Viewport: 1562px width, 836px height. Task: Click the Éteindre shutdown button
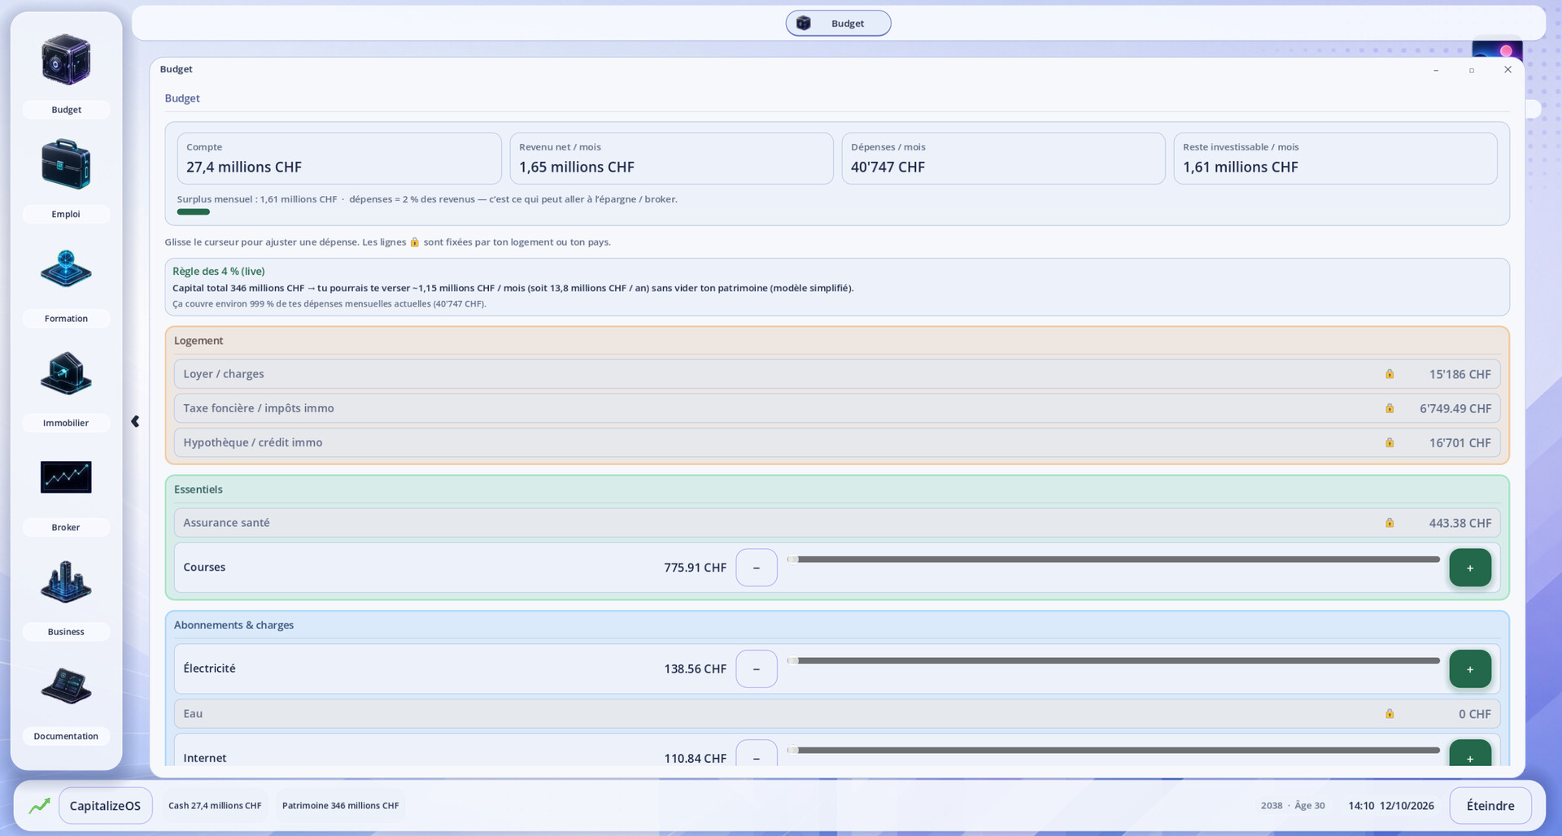point(1490,806)
